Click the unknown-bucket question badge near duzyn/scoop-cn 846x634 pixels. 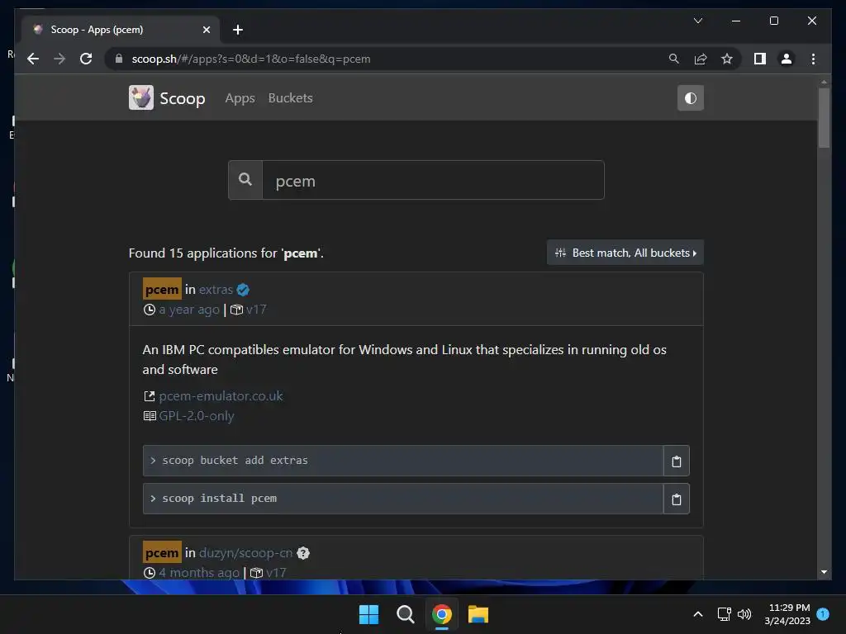tap(303, 553)
